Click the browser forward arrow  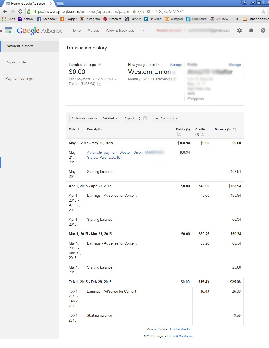tap(12, 11)
